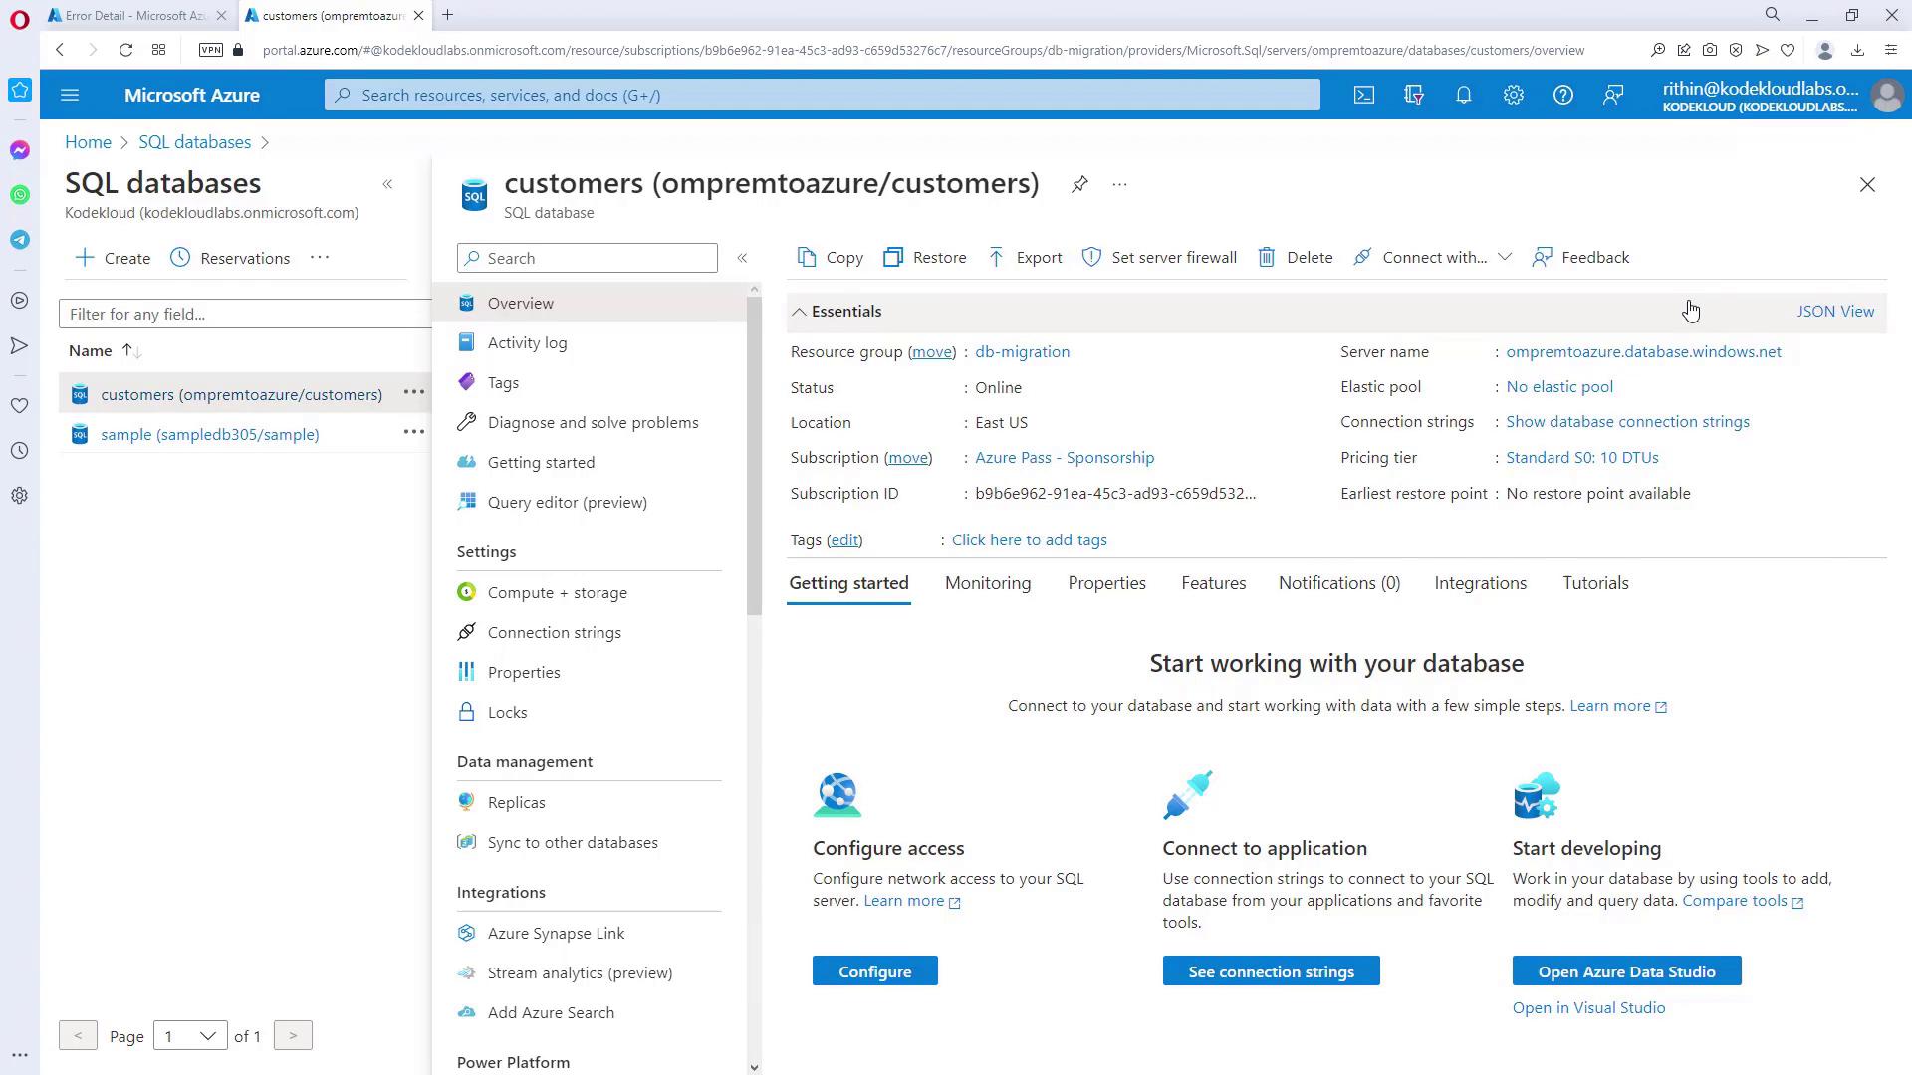Open the notifications bell
1912x1075 pixels.
[1463, 95]
